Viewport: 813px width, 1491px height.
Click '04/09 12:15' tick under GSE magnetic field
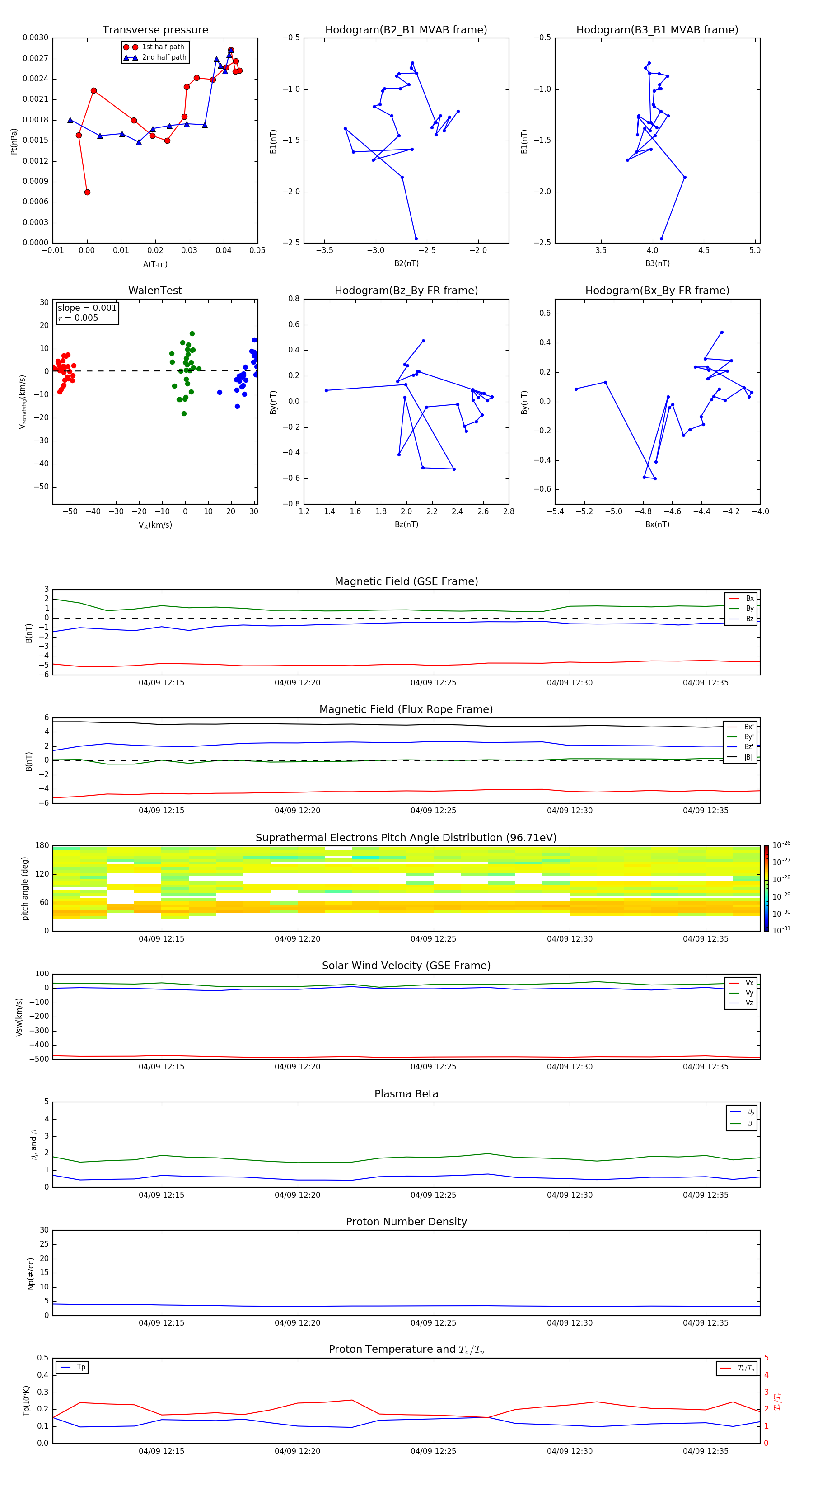161,683
